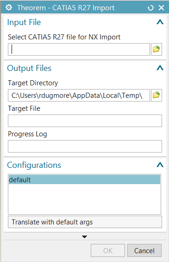Click the reset dialog icon

[150, 8]
